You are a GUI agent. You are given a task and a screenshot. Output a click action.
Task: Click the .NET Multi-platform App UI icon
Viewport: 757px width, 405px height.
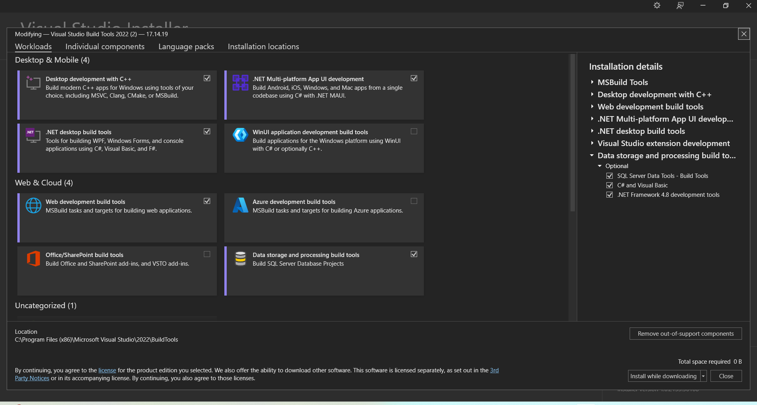pos(240,83)
